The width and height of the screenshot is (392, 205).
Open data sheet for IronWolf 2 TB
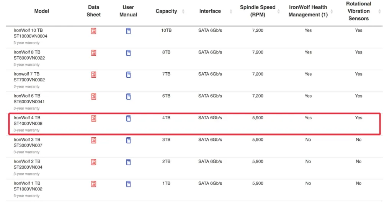(x=93, y=162)
